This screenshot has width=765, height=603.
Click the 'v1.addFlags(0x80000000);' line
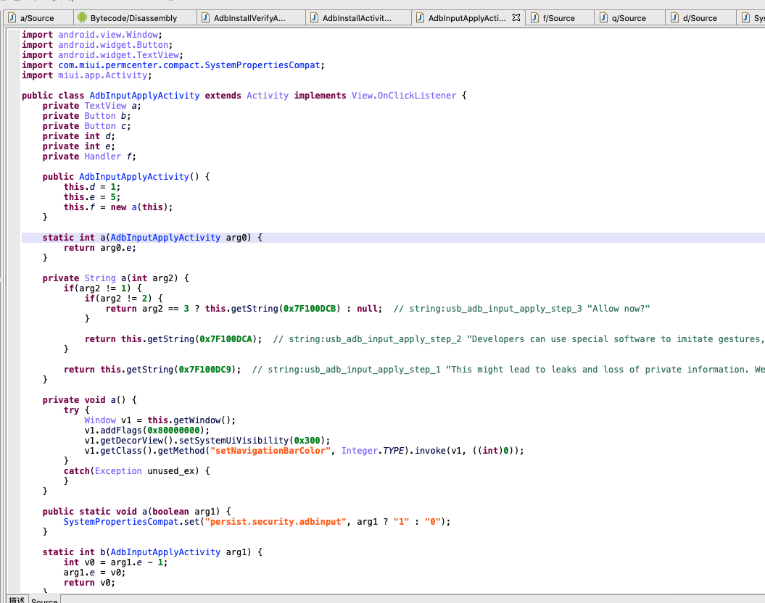pos(147,431)
